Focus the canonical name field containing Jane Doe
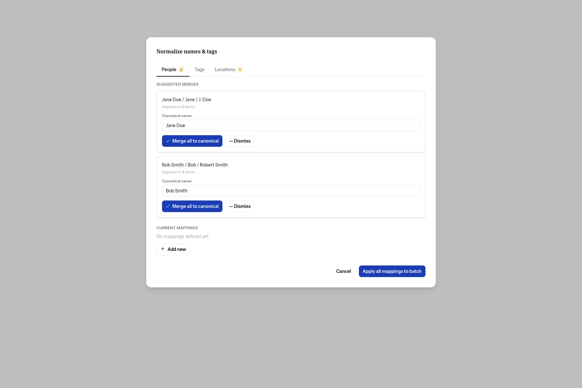582x388 pixels. (291, 125)
